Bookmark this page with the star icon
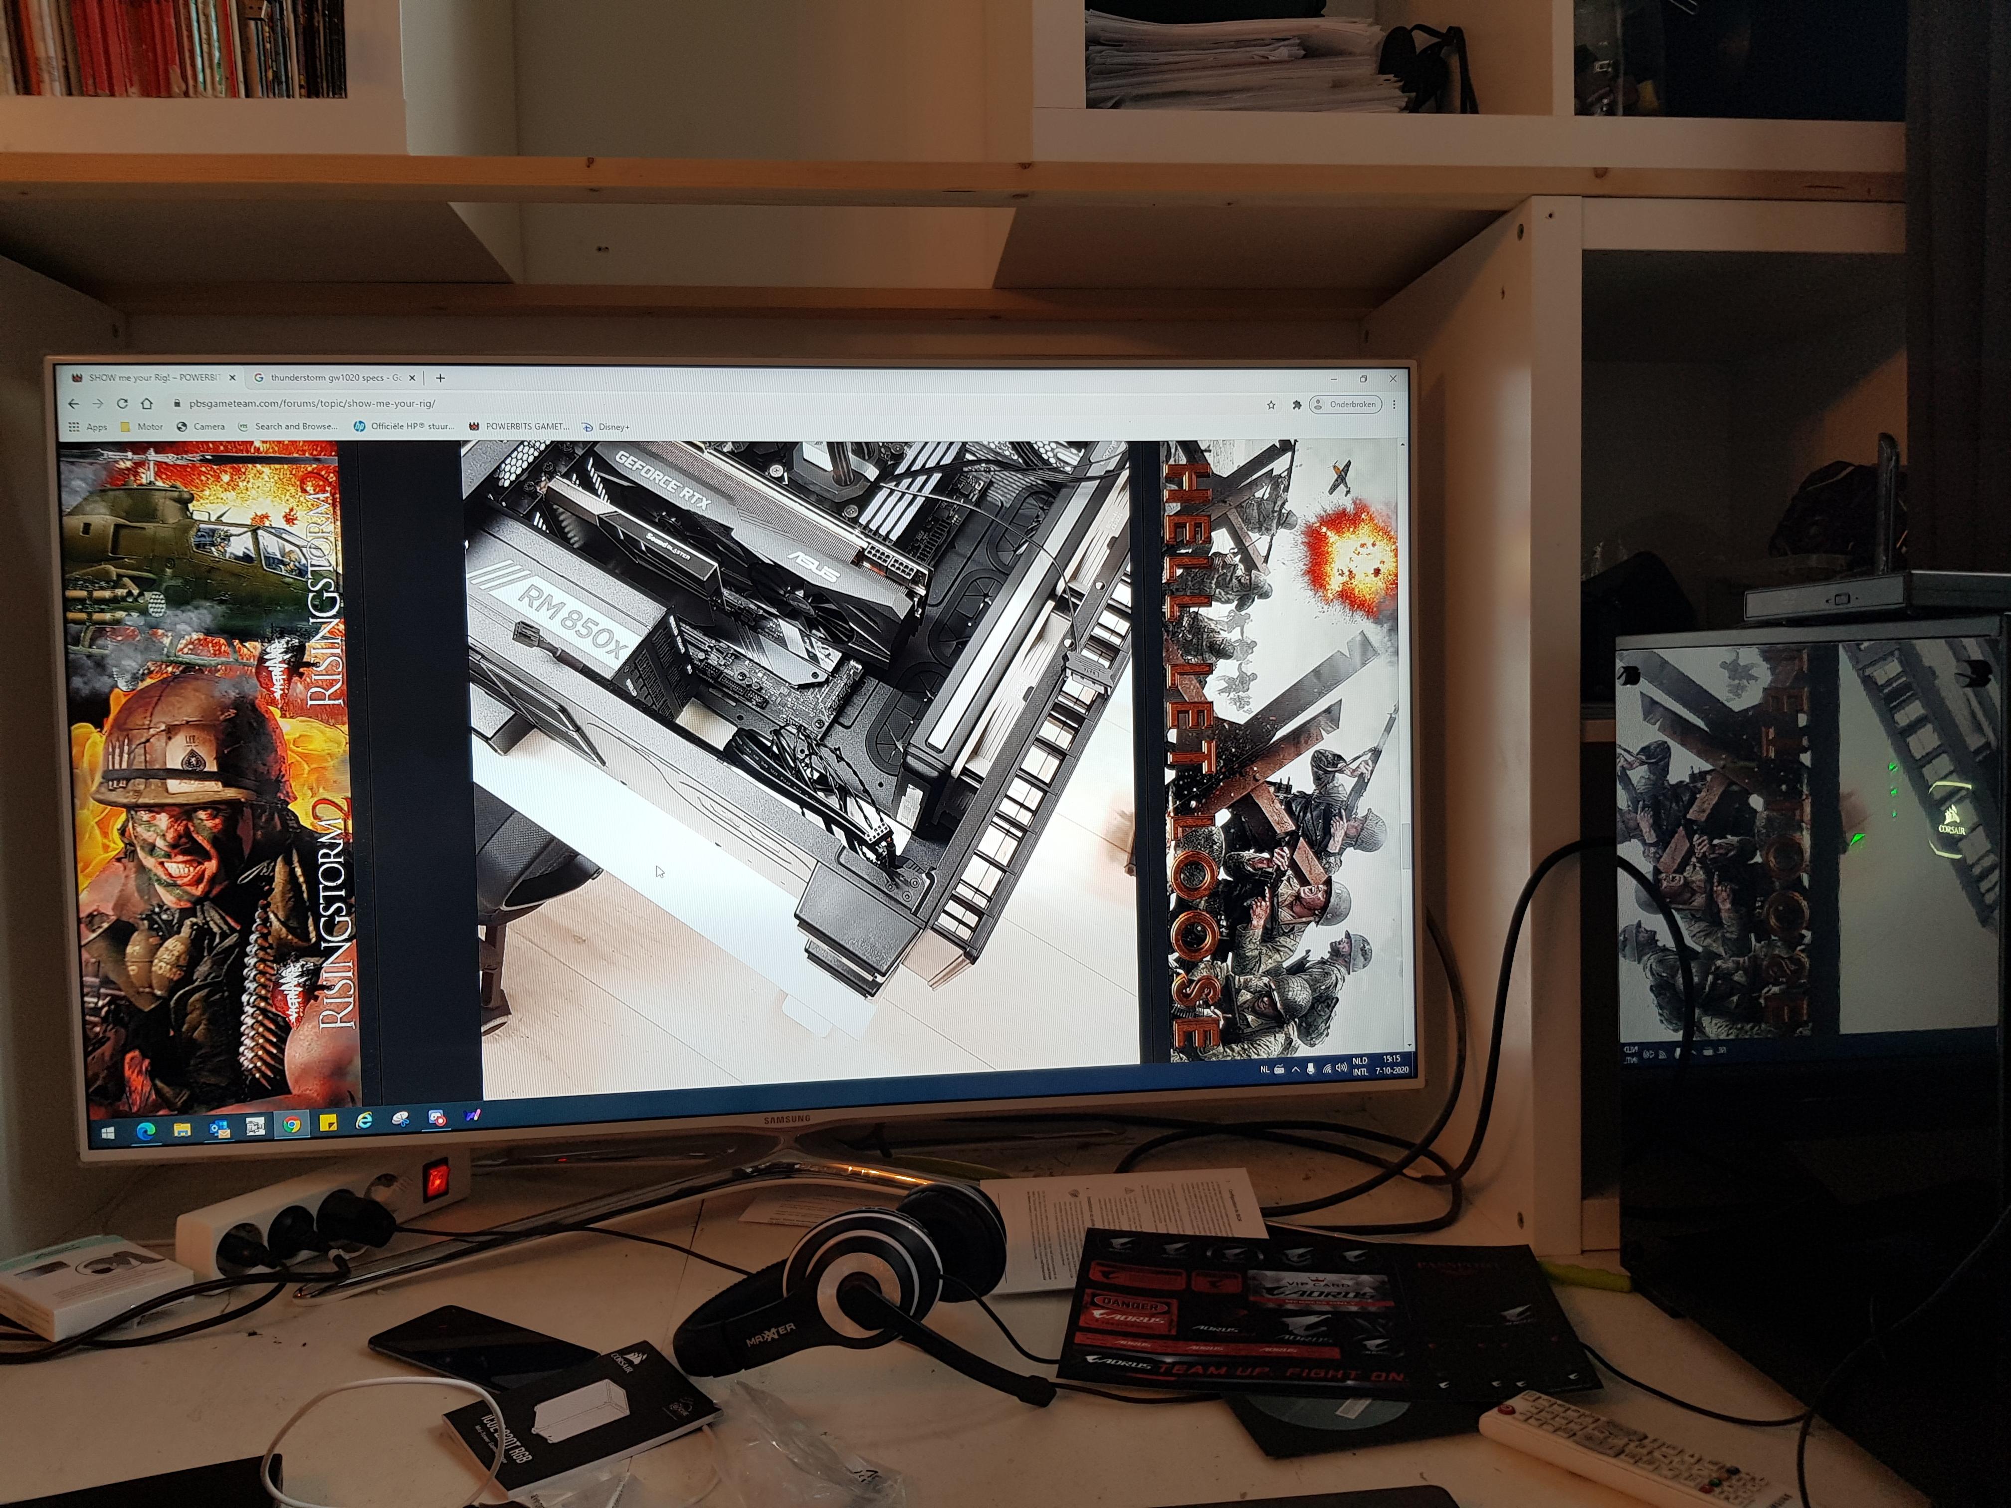This screenshot has width=2011, height=1508. coord(1271,404)
